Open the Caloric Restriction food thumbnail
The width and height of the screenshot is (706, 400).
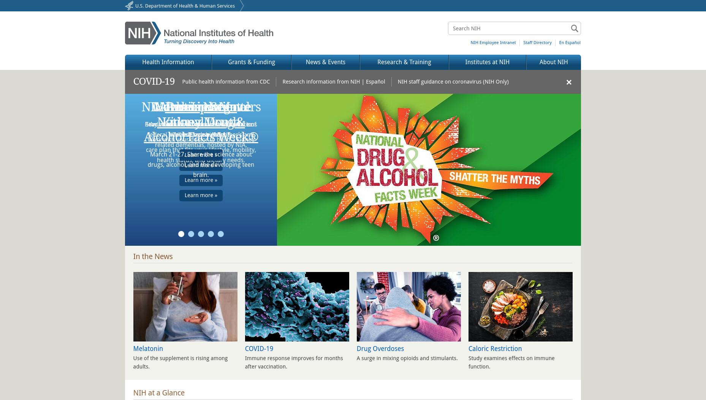point(521,307)
